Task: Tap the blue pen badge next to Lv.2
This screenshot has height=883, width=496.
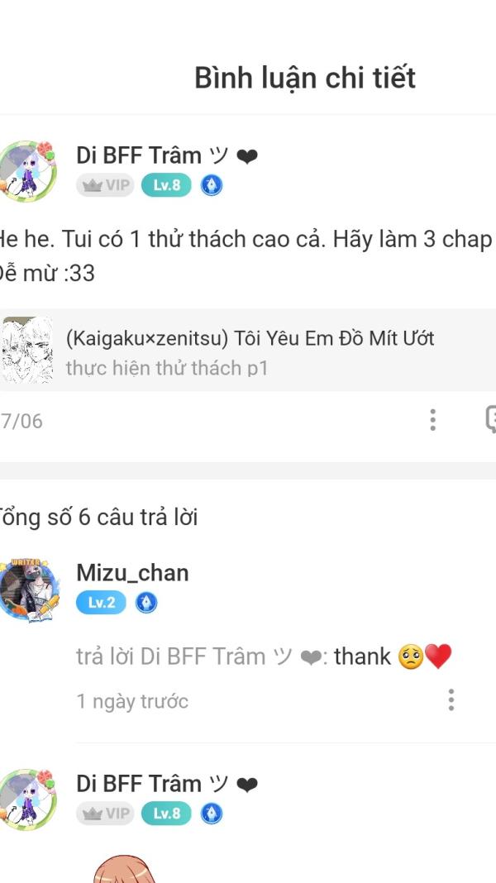Action: [146, 603]
